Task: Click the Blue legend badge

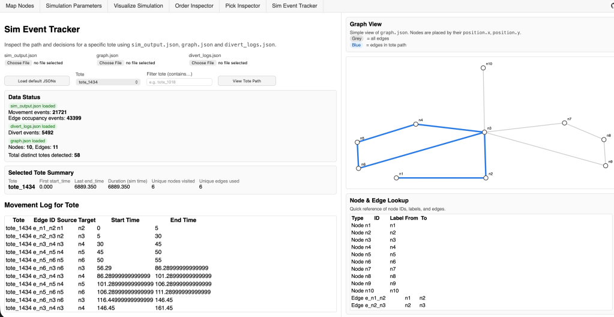Action: tap(357, 44)
